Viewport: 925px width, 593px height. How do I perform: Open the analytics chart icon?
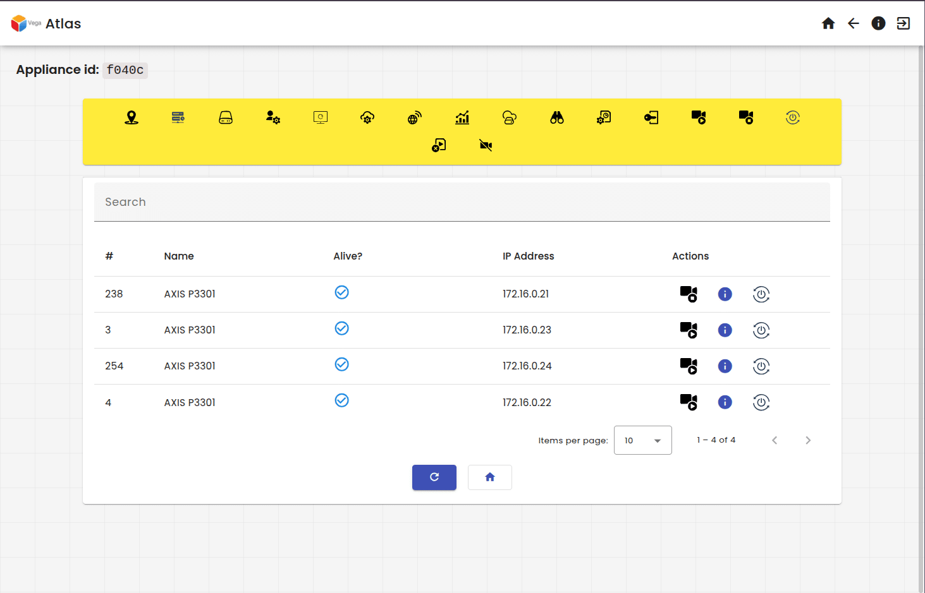coord(462,117)
